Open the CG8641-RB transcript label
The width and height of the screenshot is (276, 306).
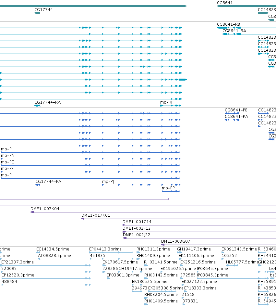pos(228,24)
